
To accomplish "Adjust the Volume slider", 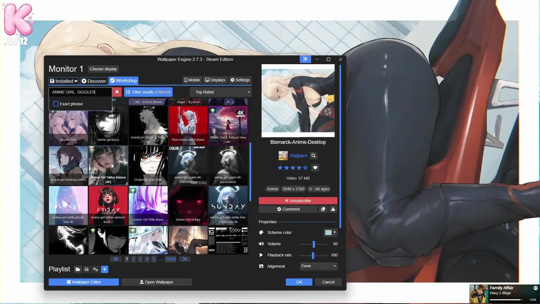I will click(x=313, y=244).
